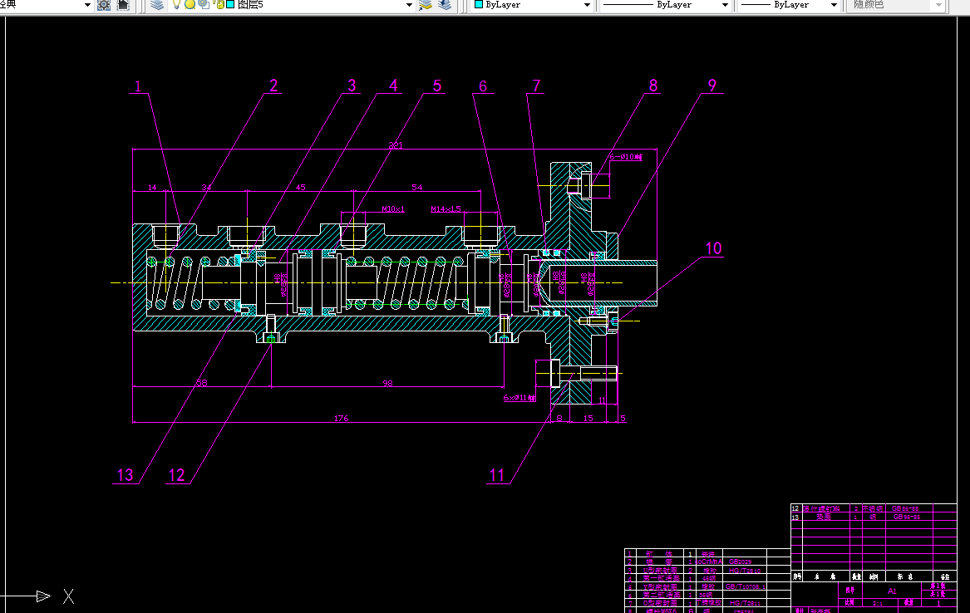Viewport: 970px width, 613px height.
Task: Select part callout number 4
Action: tap(393, 86)
